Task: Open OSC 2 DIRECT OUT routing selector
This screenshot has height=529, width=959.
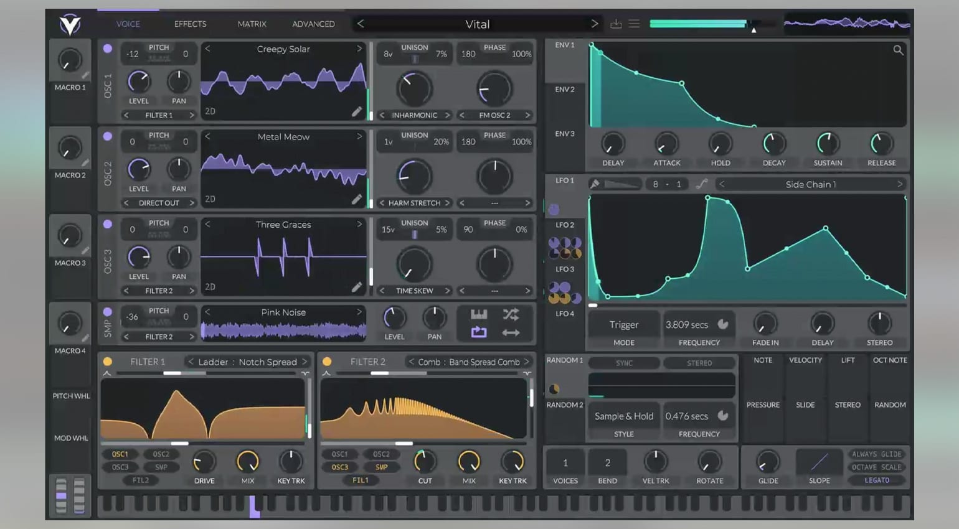Action: point(159,203)
